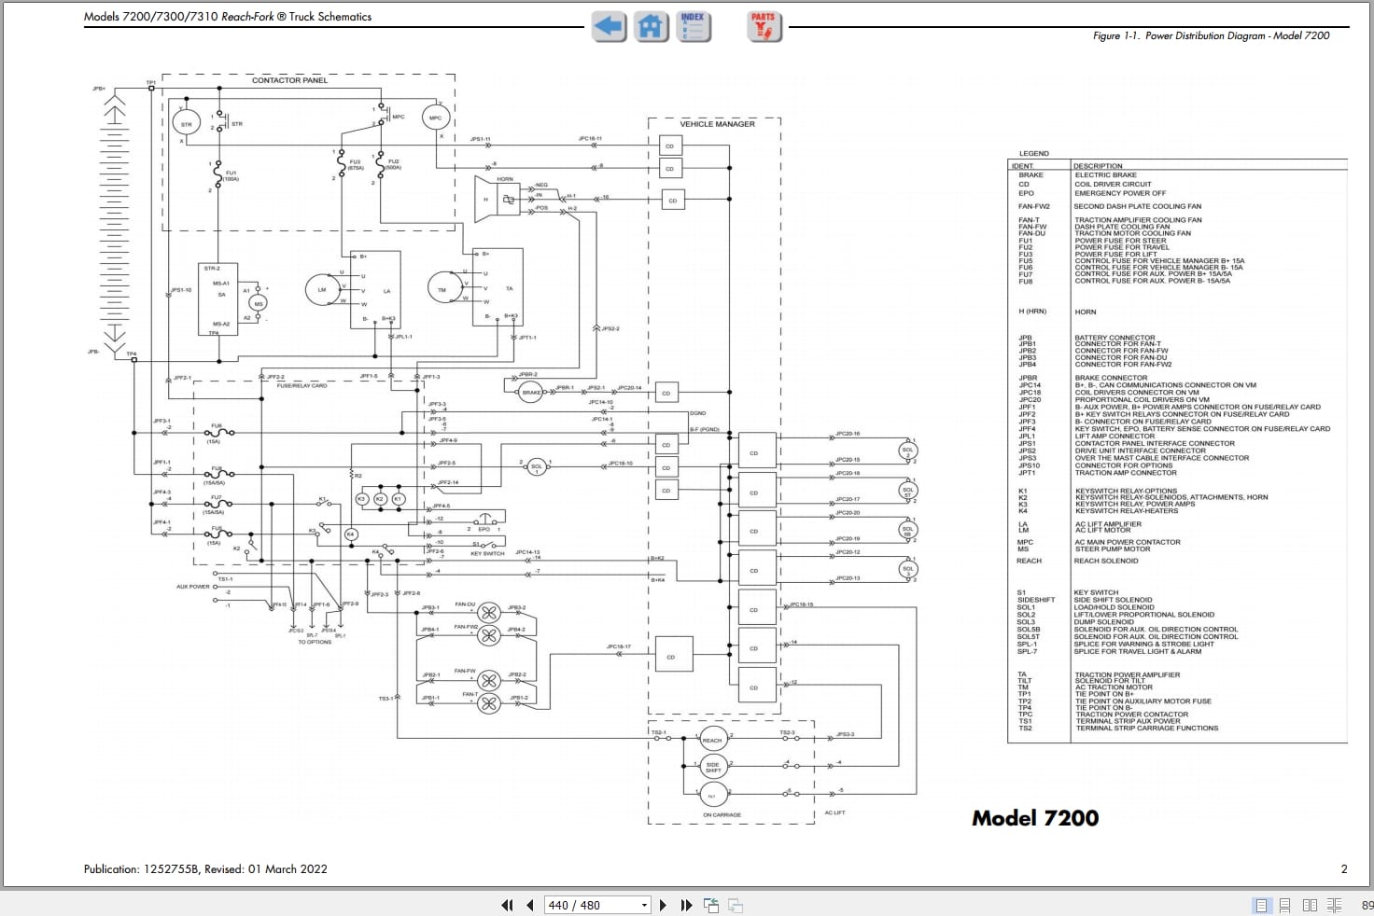Go to the manual's Home page
The width and height of the screenshot is (1374, 916).
651,26
